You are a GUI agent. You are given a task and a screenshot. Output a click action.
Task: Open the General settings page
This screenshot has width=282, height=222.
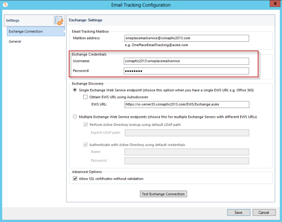click(x=15, y=41)
